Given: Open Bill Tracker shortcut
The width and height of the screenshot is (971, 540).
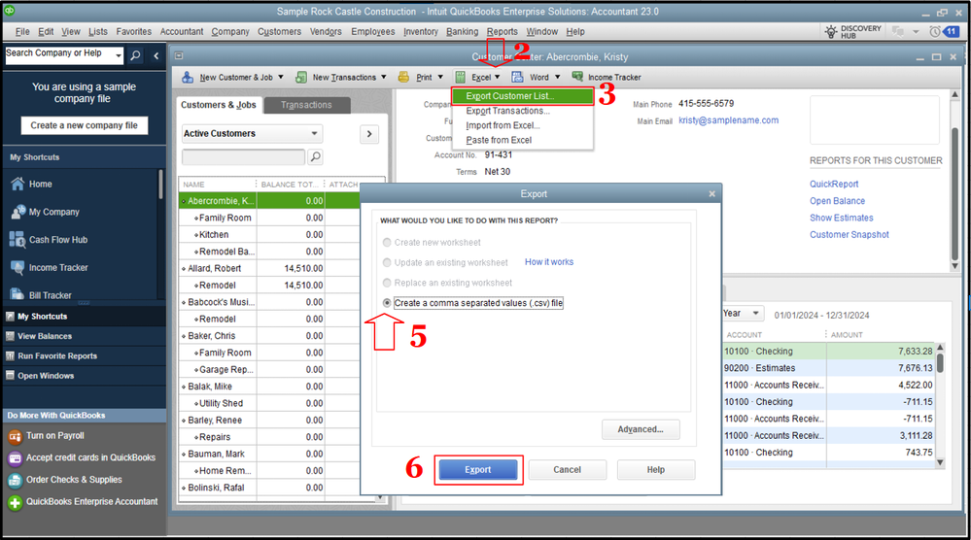Looking at the screenshot, I should click(x=51, y=295).
